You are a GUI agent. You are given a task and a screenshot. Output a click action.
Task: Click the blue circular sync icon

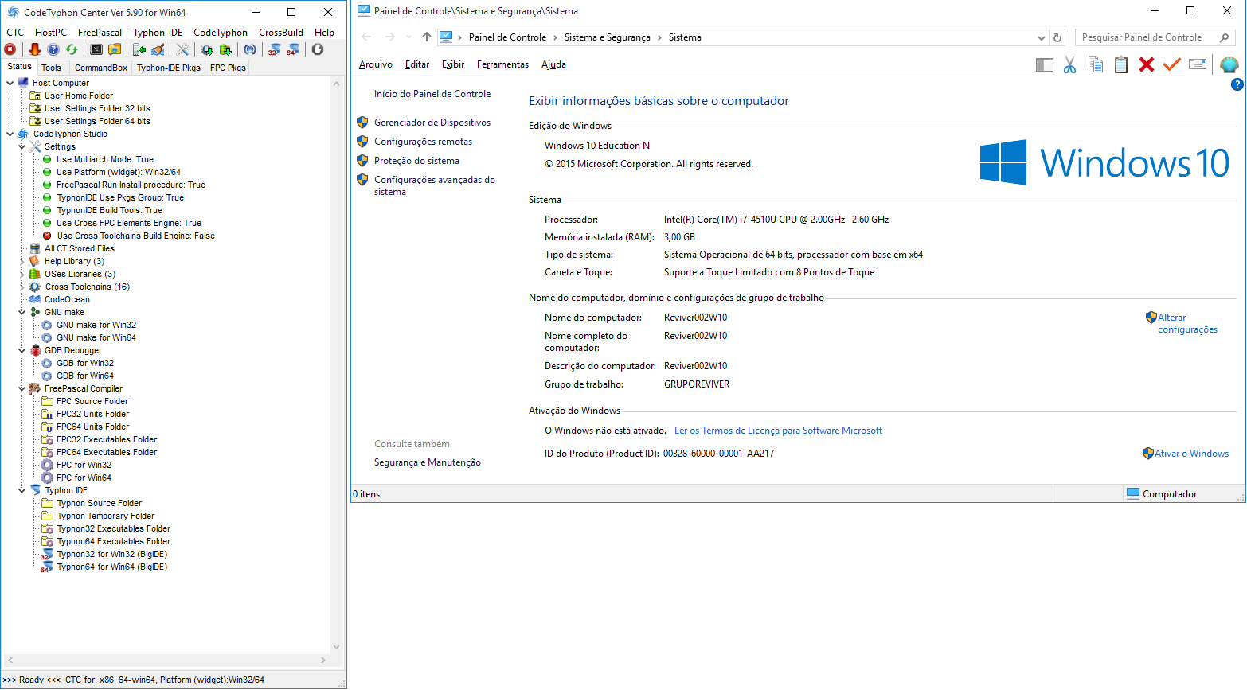[250, 49]
